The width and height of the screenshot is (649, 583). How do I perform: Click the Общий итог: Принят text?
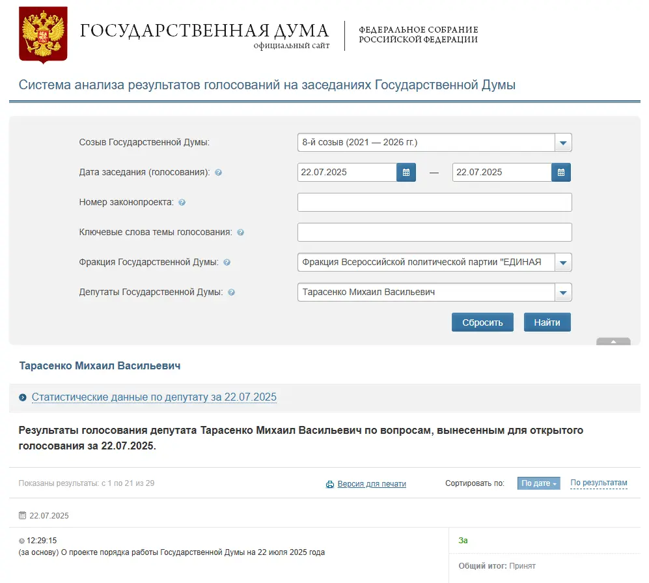(x=497, y=566)
